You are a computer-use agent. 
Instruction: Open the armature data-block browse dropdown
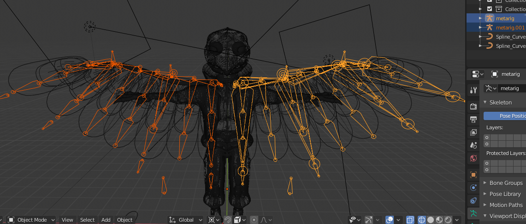[x=491, y=88]
